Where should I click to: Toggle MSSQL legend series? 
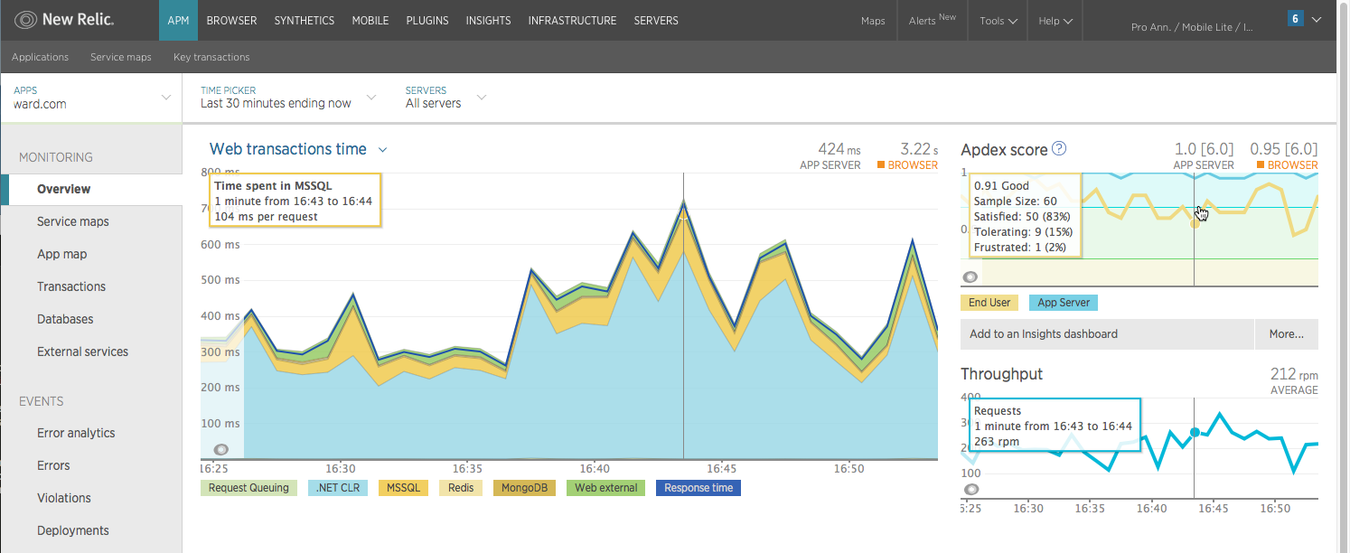[x=403, y=488]
